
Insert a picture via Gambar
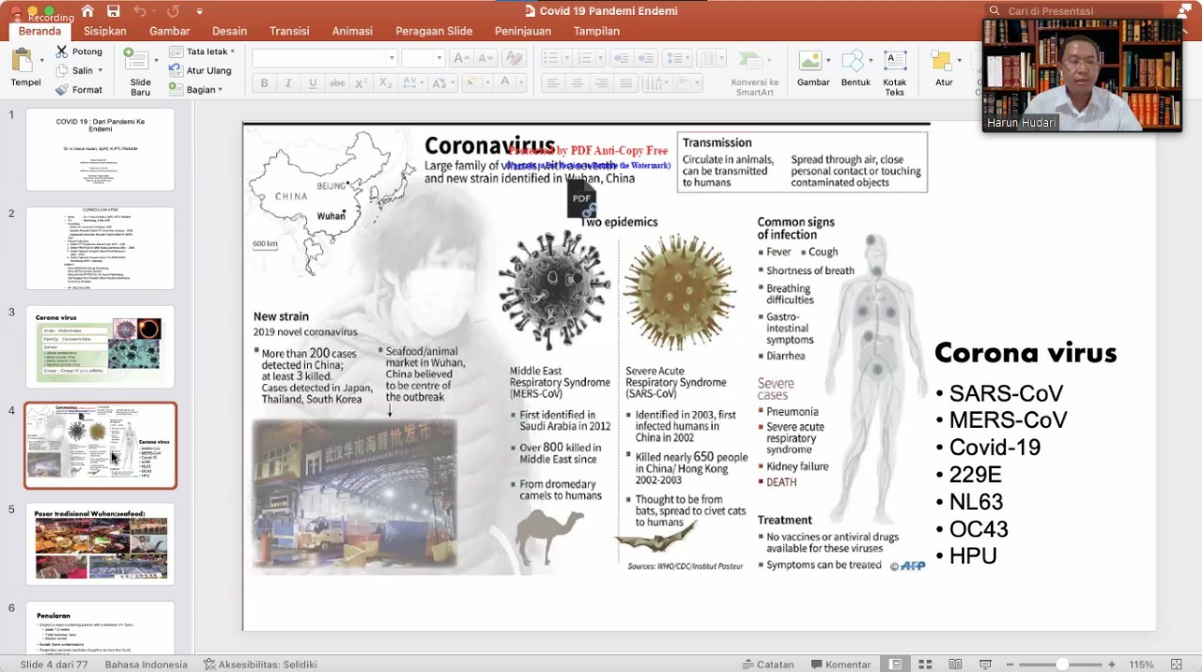click(x=813, y=70)
